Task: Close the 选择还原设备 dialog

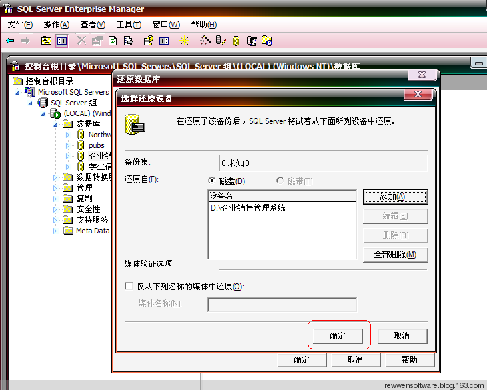Action: 418,94
